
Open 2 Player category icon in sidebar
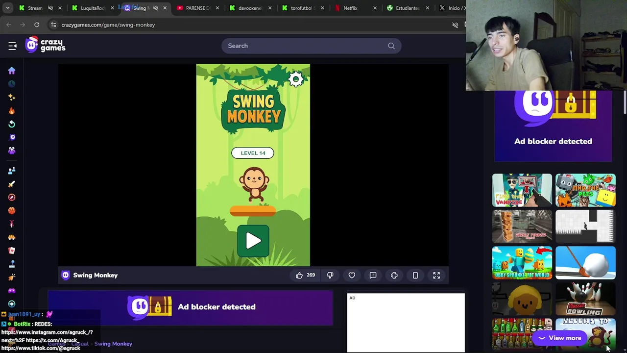point(12,171)
